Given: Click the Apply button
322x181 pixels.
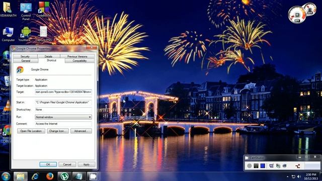Looking at the screenshot, I should tap(86, 164).
